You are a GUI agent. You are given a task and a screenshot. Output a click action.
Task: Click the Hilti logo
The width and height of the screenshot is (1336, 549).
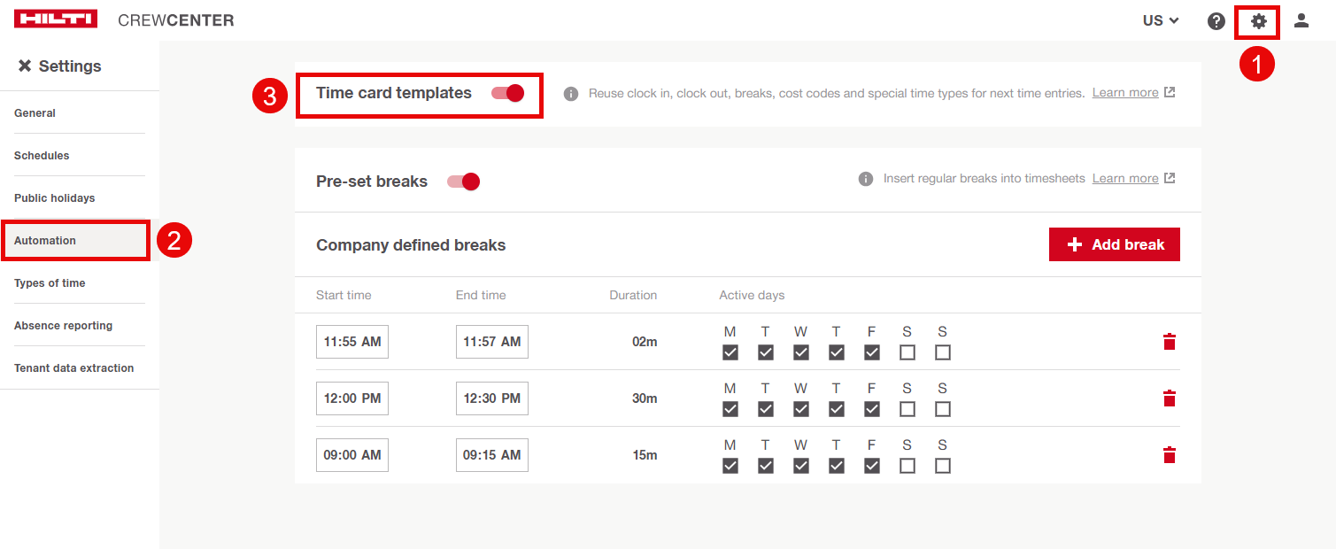pyautogui.click(x=56, y=19)
